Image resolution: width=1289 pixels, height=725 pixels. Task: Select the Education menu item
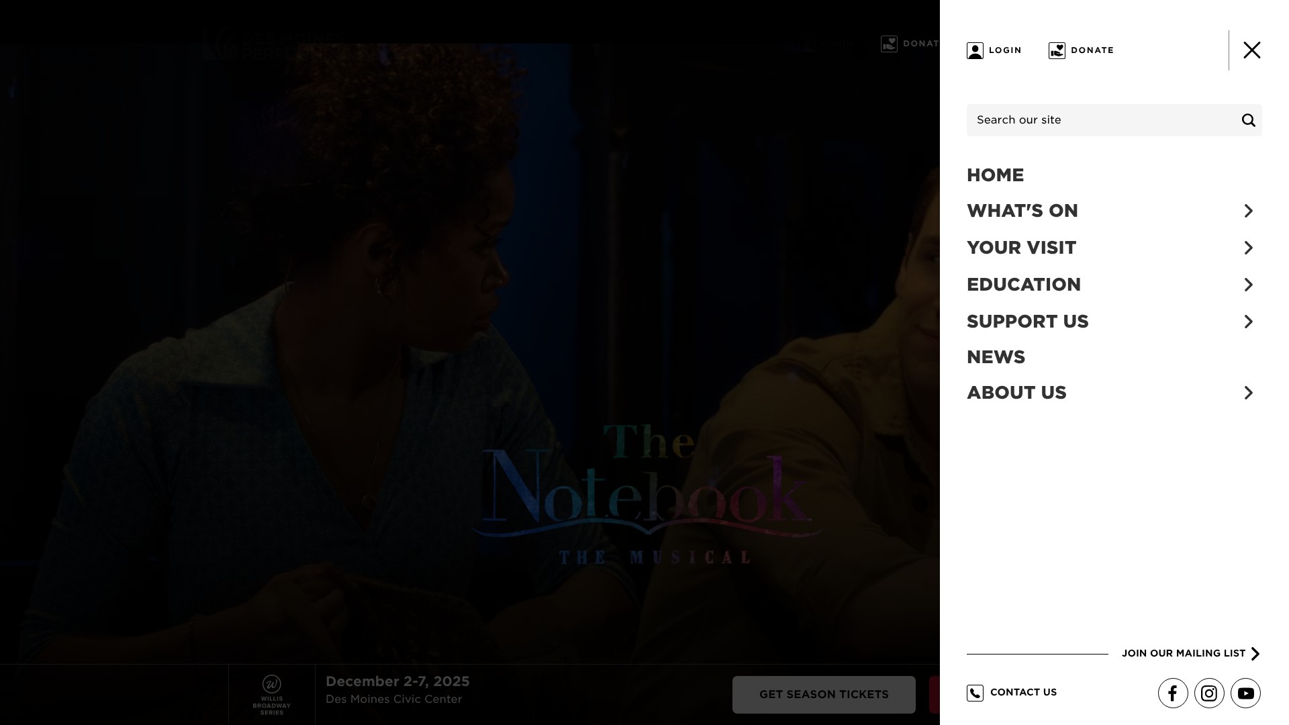pyautogui.click(x=1024, y=285)
